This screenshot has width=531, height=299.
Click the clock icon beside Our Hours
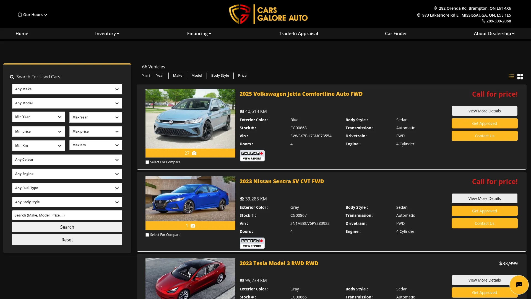pyautogui.click(x=20, y=15)
